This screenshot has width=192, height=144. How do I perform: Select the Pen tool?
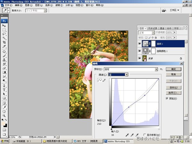[x=4, y=85]
